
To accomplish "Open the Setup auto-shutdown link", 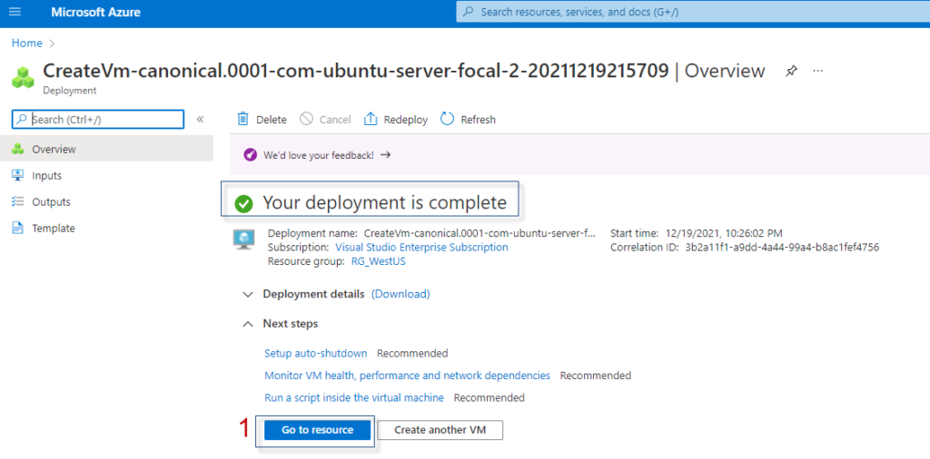I will pos(316,354).
